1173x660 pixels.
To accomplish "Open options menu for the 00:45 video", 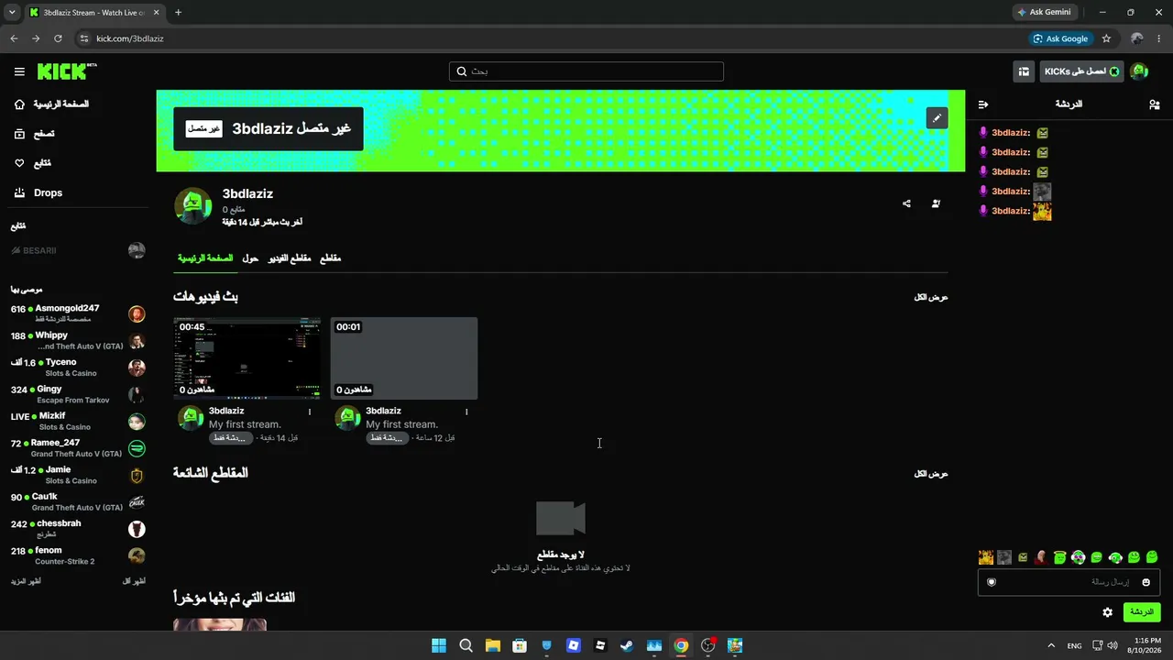I will [x=310, y=412].
